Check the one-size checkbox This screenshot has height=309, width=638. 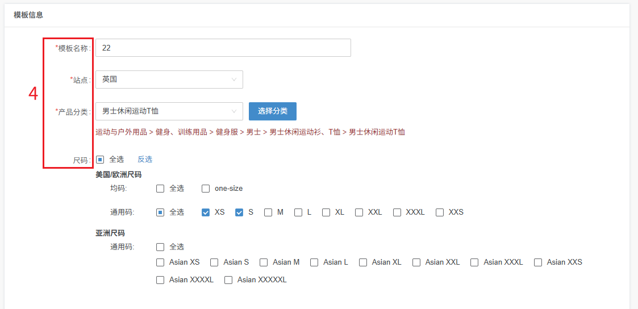206,189
